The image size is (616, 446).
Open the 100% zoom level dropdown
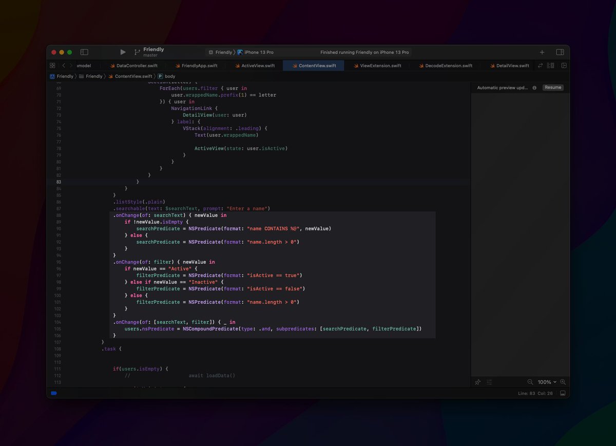547,382
